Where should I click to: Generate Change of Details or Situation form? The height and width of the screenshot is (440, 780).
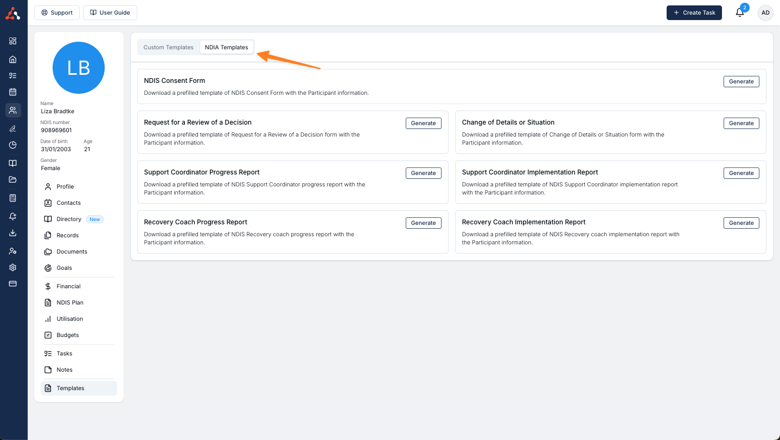[741, 123]
